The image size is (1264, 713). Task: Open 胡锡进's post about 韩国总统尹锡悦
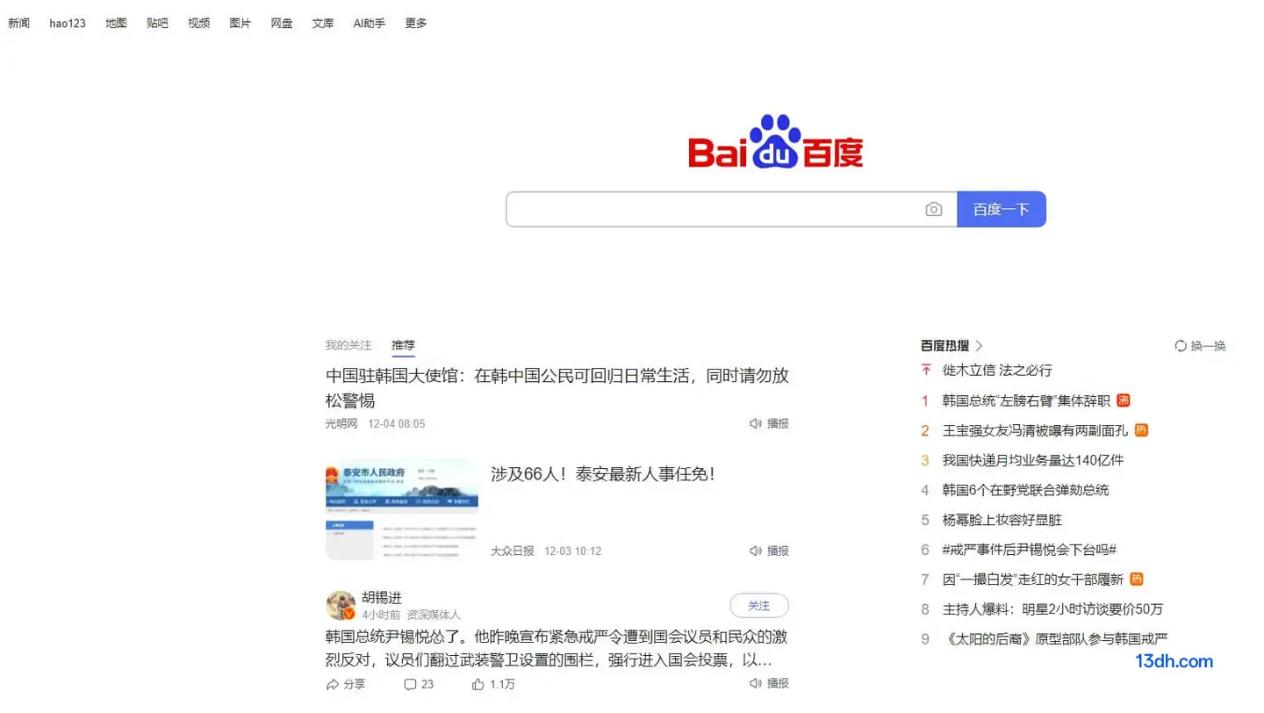pyautogui.click(x=557, y=648)
